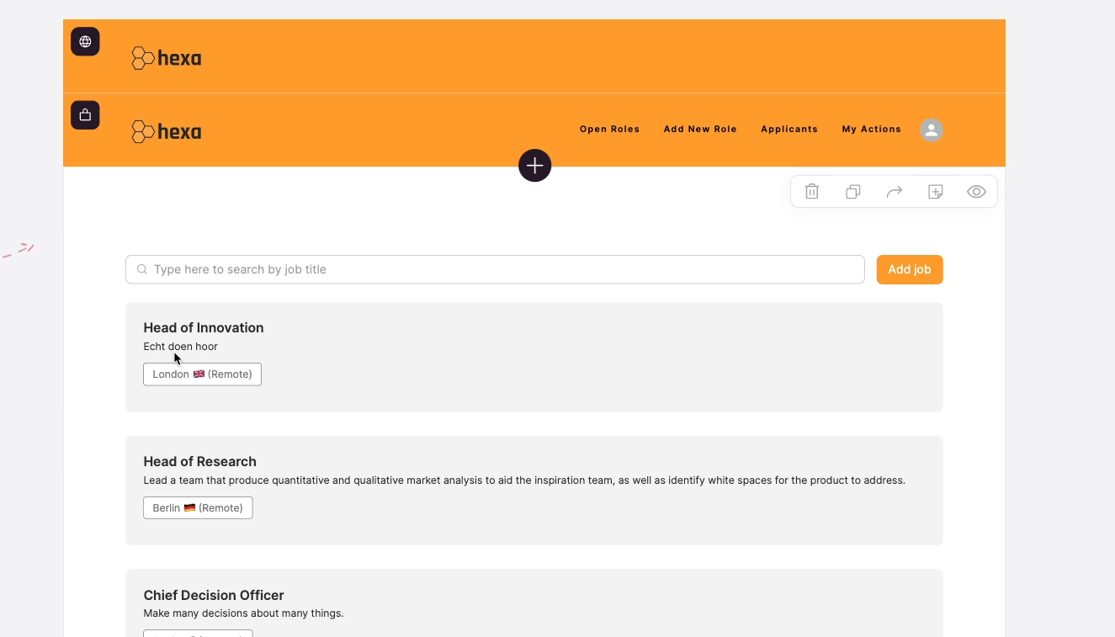Click the hexa logo in navigation header

pos(167,131)
